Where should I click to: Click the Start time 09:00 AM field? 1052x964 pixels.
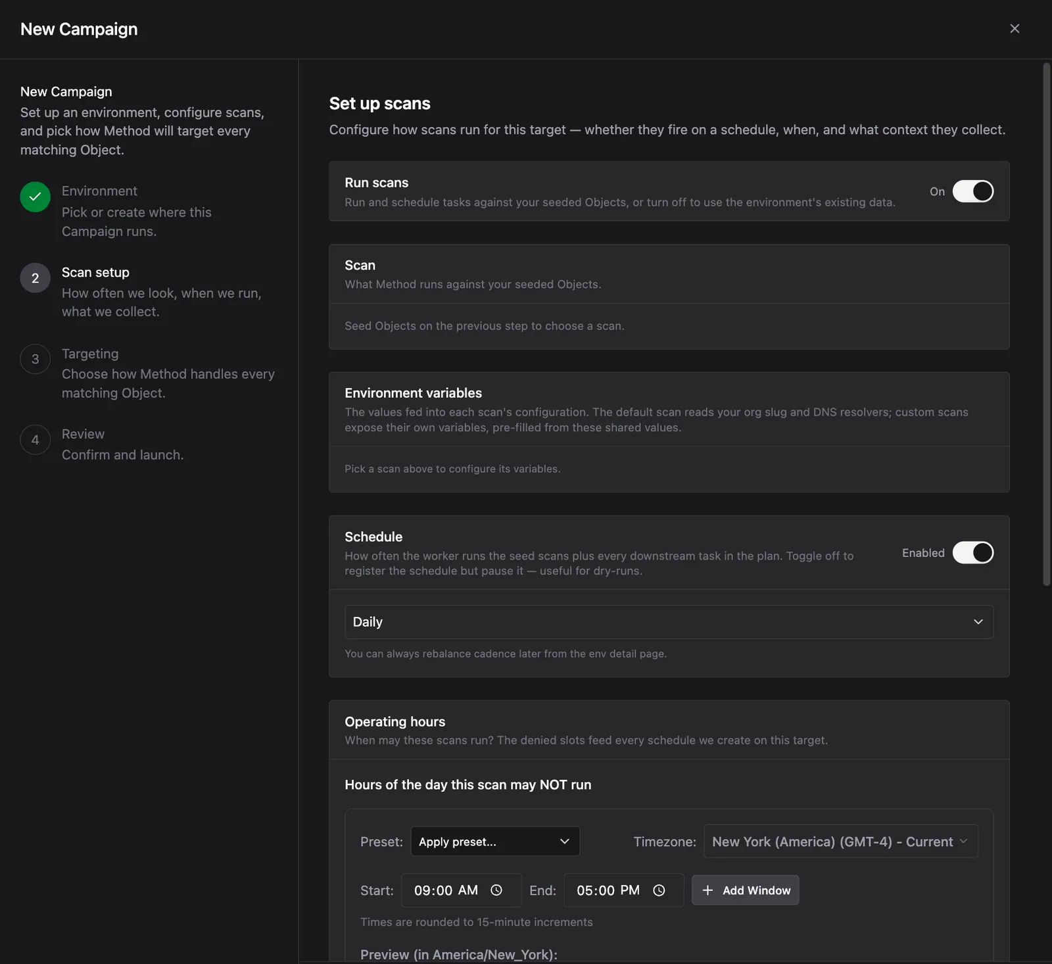coord(462,890)
